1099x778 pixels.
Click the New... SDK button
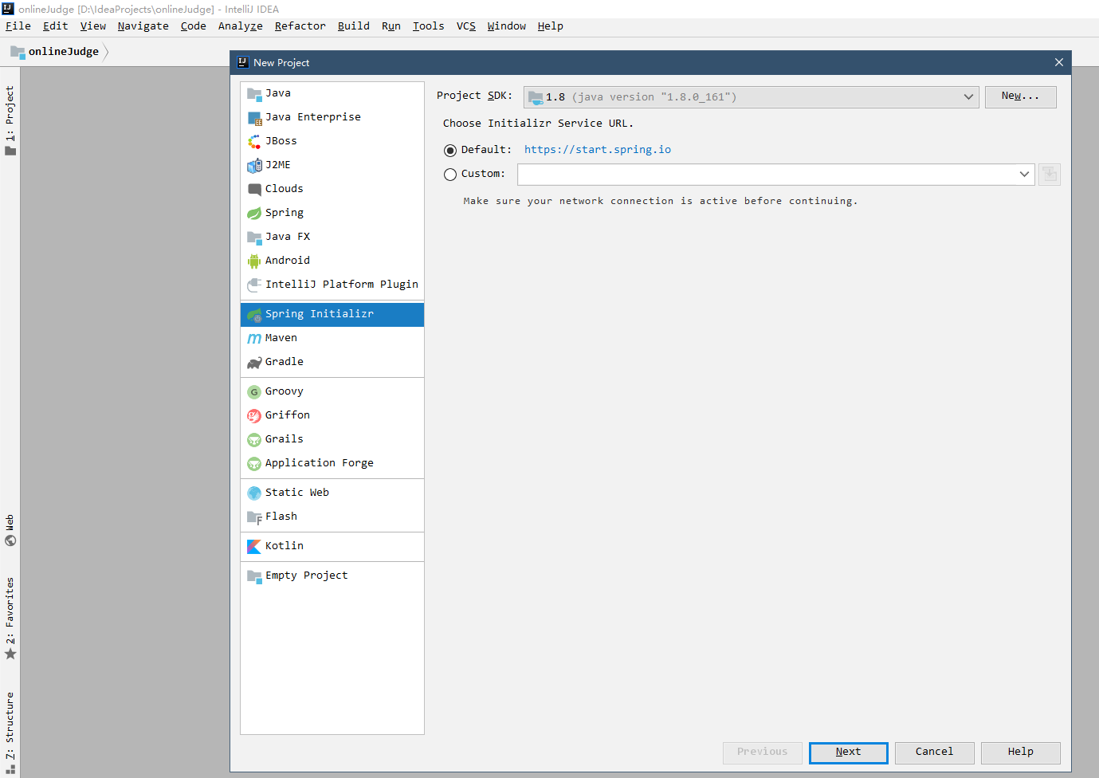[x=1020, y=96]
